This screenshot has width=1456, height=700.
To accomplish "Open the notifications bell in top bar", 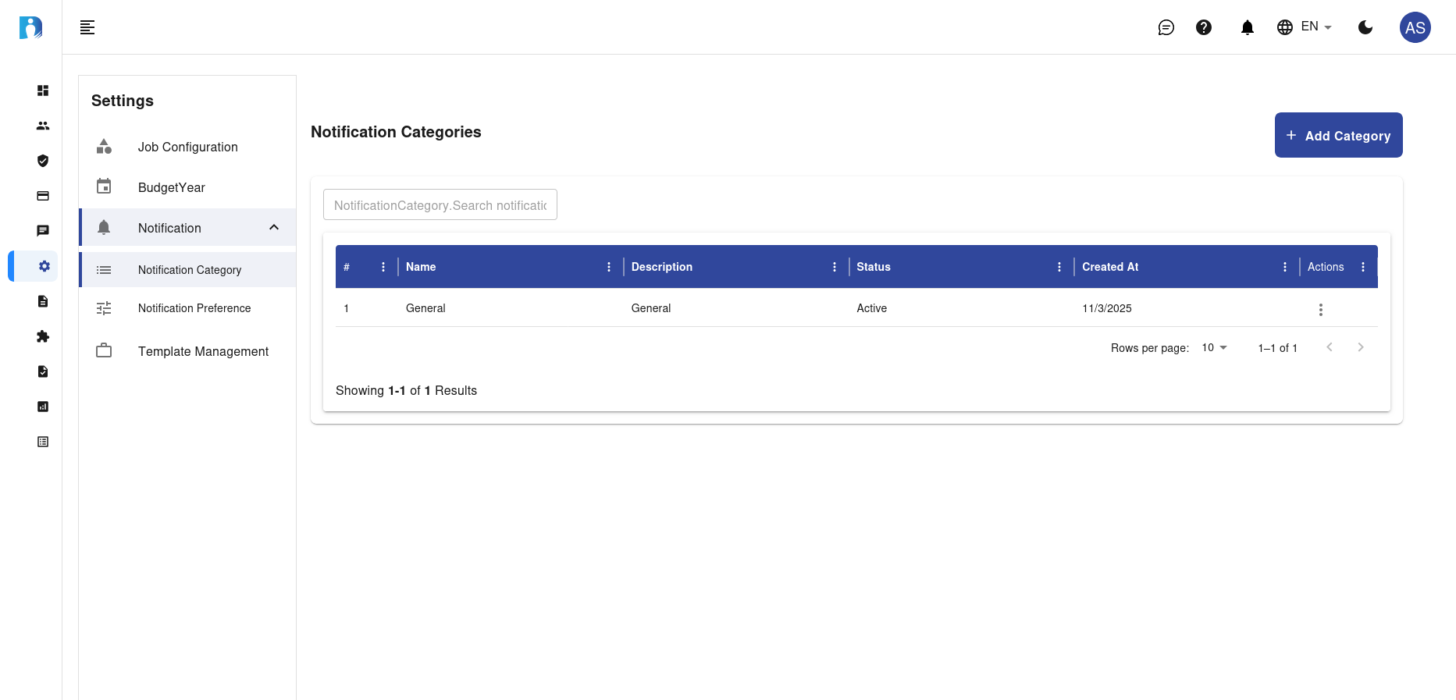I will (x=1247, y=28).
